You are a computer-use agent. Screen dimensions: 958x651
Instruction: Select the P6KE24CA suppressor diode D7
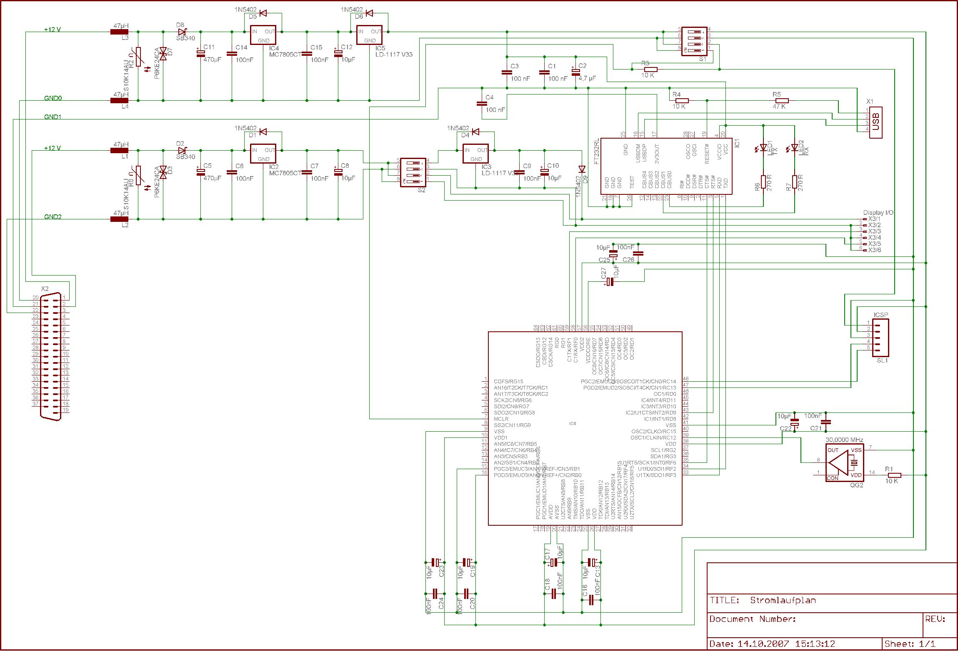[x=163, y=53]
